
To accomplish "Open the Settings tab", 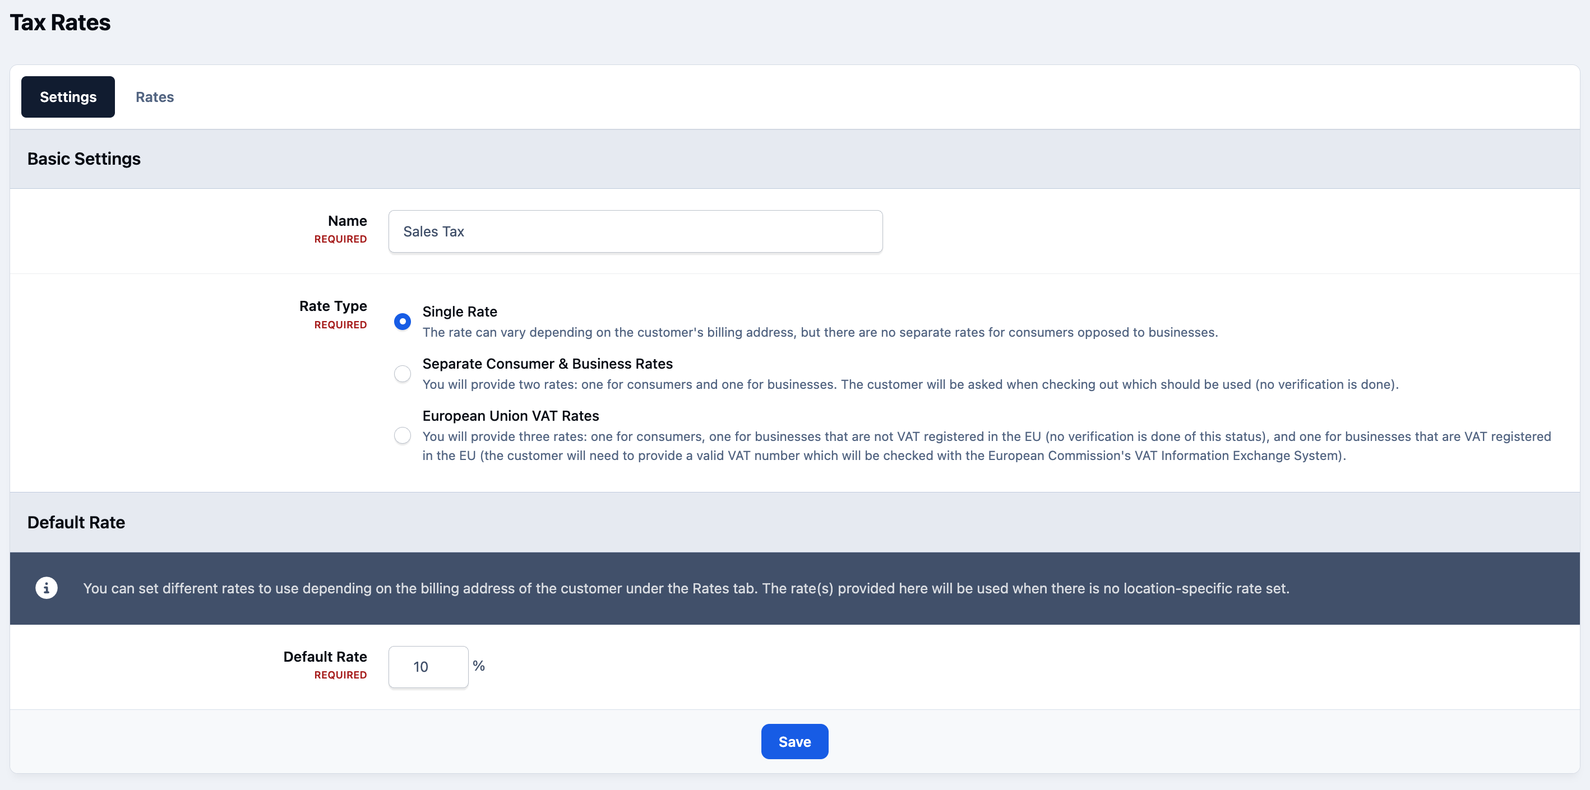I will pos(68,97).
